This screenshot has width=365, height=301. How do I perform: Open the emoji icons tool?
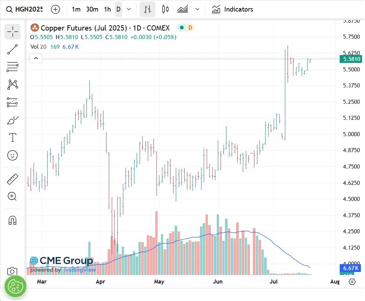[x=13, y=155]
